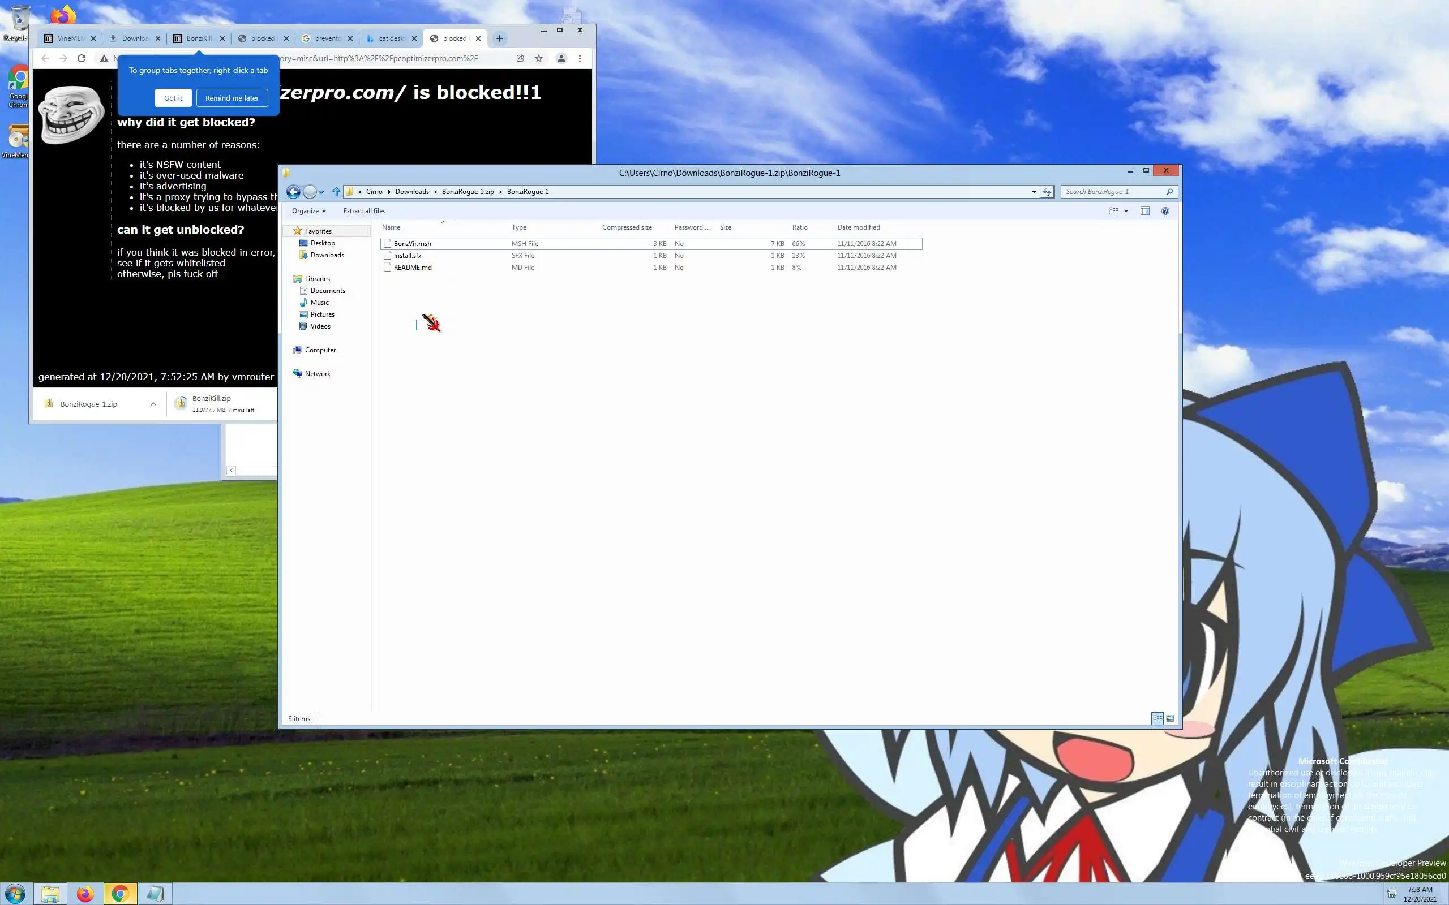Open the Explorer help icon

pyautogui.click(x=1165, y=210)
